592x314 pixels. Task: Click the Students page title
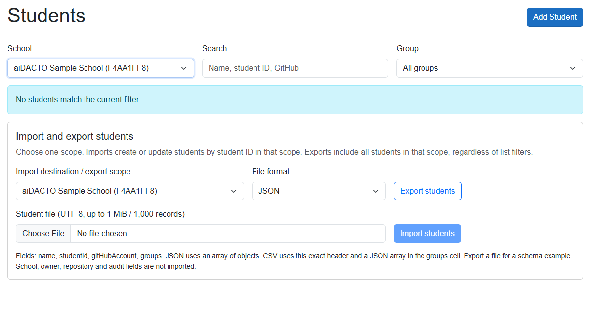tap(46, 15)
